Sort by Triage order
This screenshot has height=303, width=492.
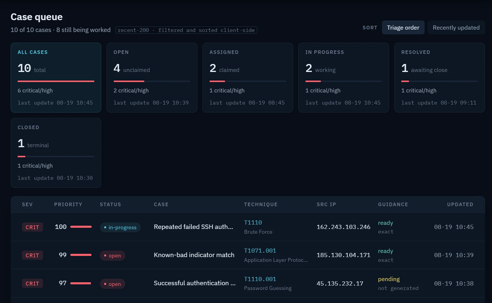403,28
